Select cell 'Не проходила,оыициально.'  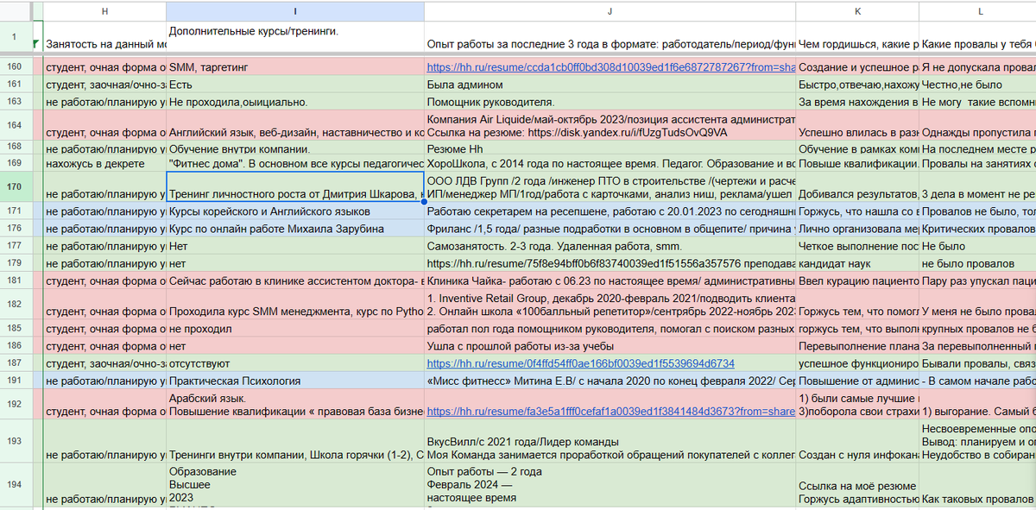pos(294,102)
